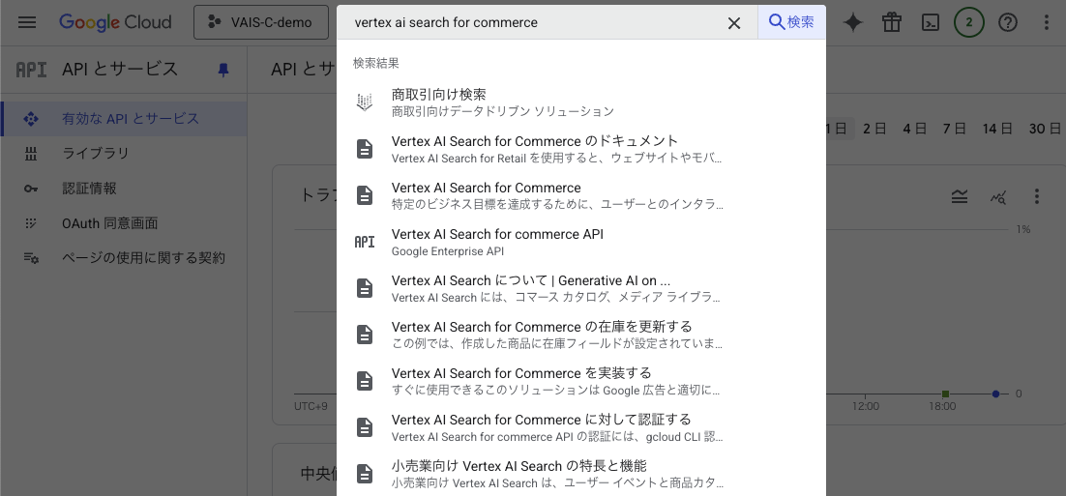Open ページの使用に関する契約 in sidebar

[x=123, y=258]
